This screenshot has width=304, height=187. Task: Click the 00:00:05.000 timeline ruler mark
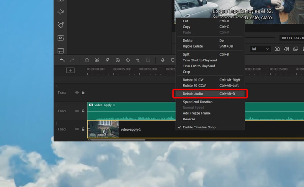pos(122,69)
